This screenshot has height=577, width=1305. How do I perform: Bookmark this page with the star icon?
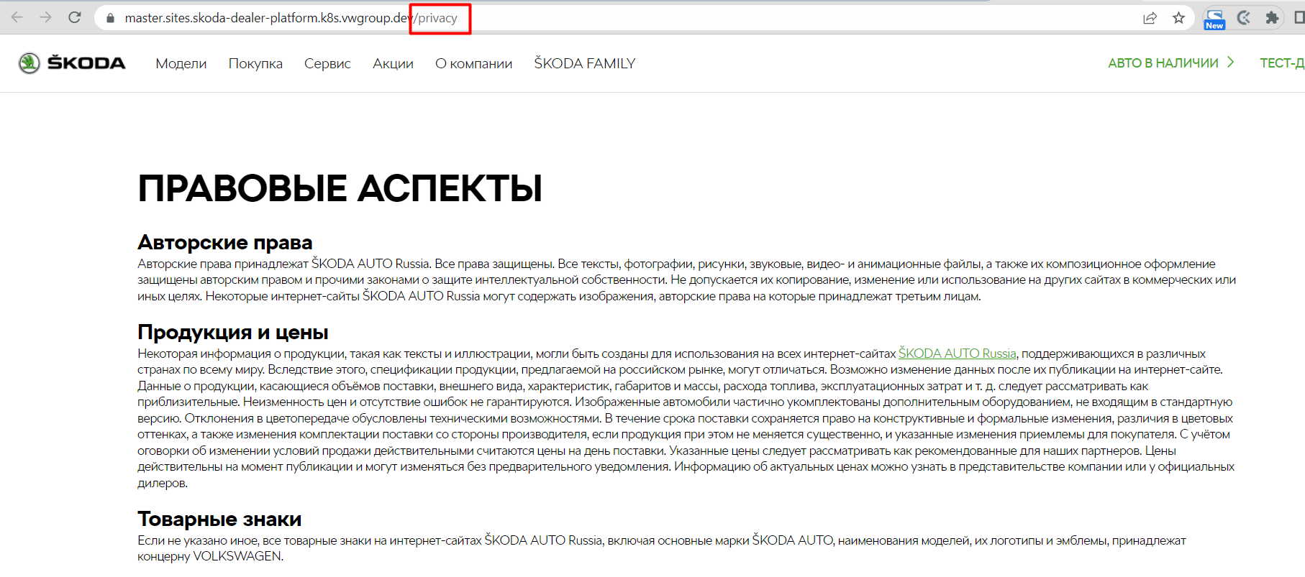[x=1178, y=18]
